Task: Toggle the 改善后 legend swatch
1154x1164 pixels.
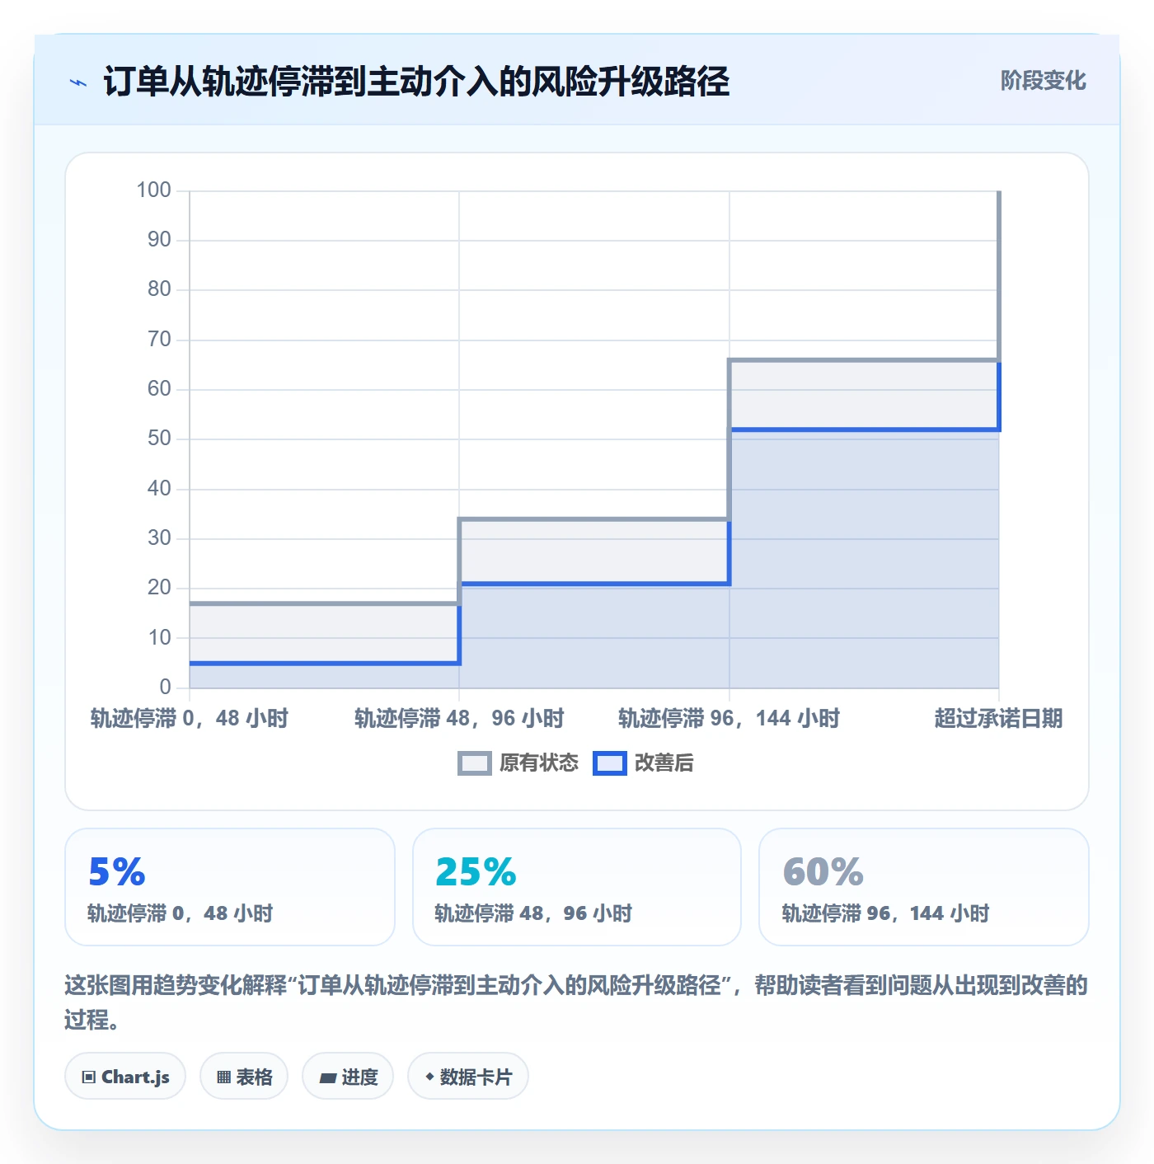Action: tap(610, 763)
